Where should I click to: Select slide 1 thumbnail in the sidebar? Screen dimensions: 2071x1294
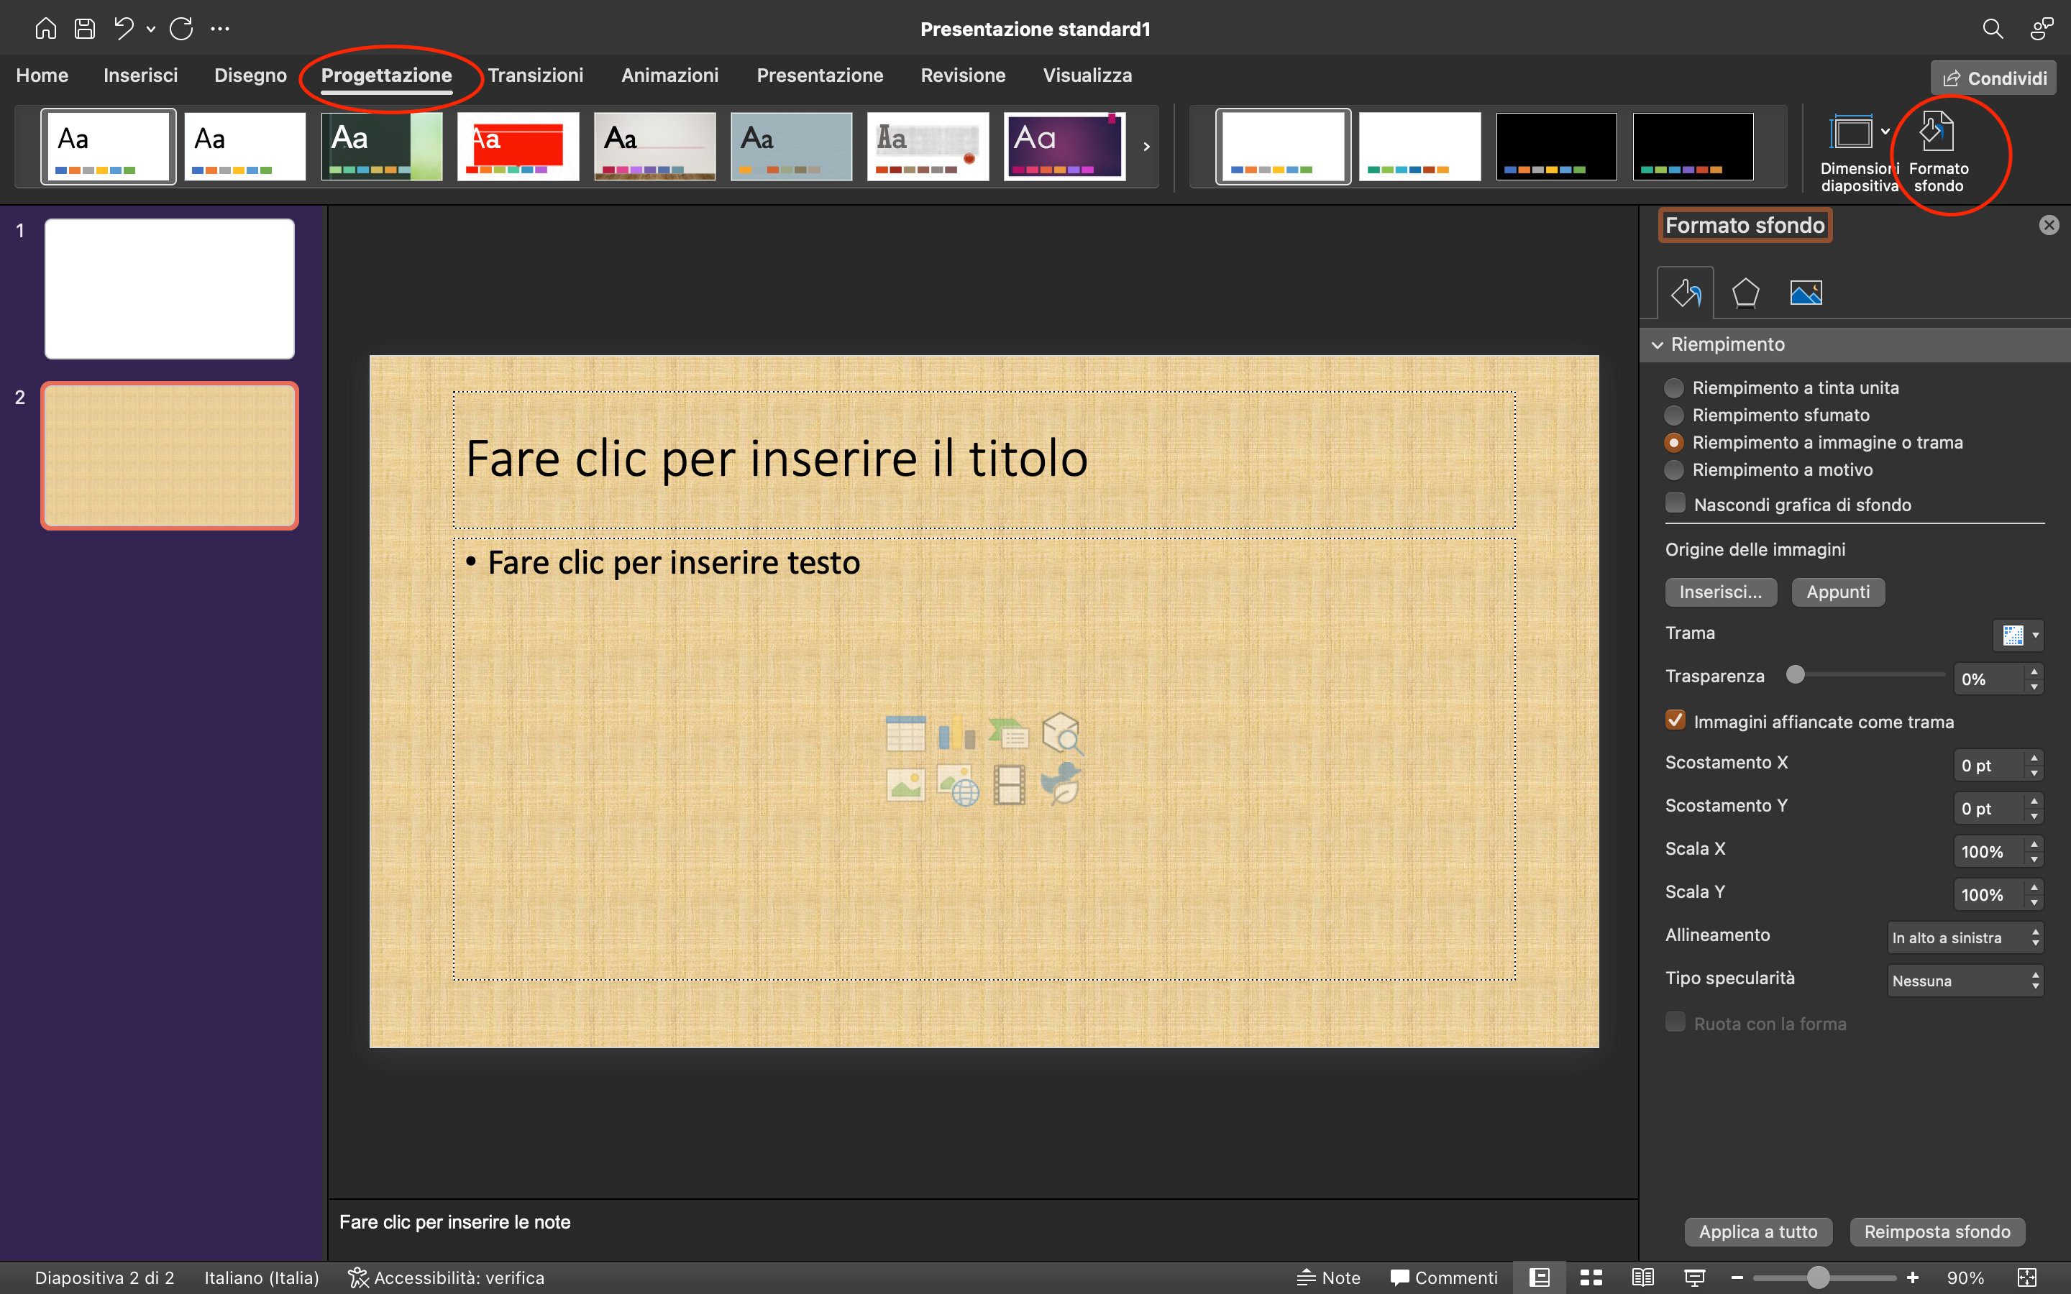(x=168, y=288)
